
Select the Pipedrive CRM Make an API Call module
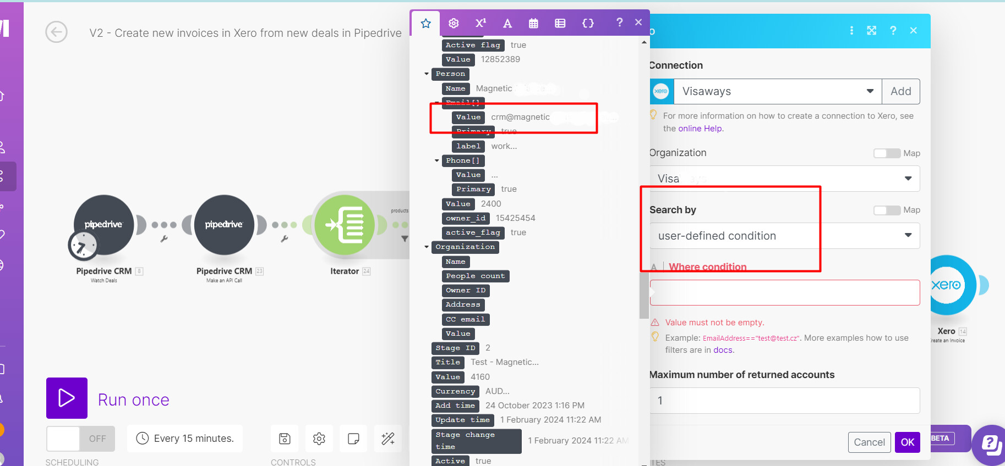pyautogui.click(x=224, y=225)
